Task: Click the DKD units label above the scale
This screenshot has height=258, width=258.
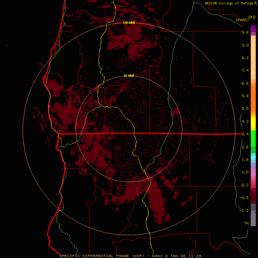Action: click(x=252, y=17)
